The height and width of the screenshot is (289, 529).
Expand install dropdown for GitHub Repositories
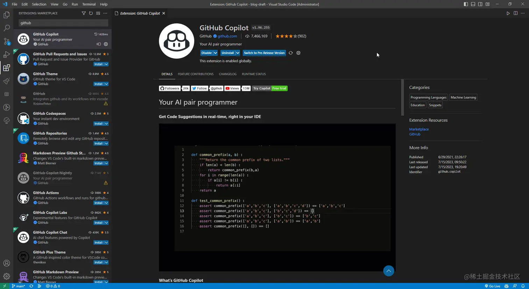106,144
